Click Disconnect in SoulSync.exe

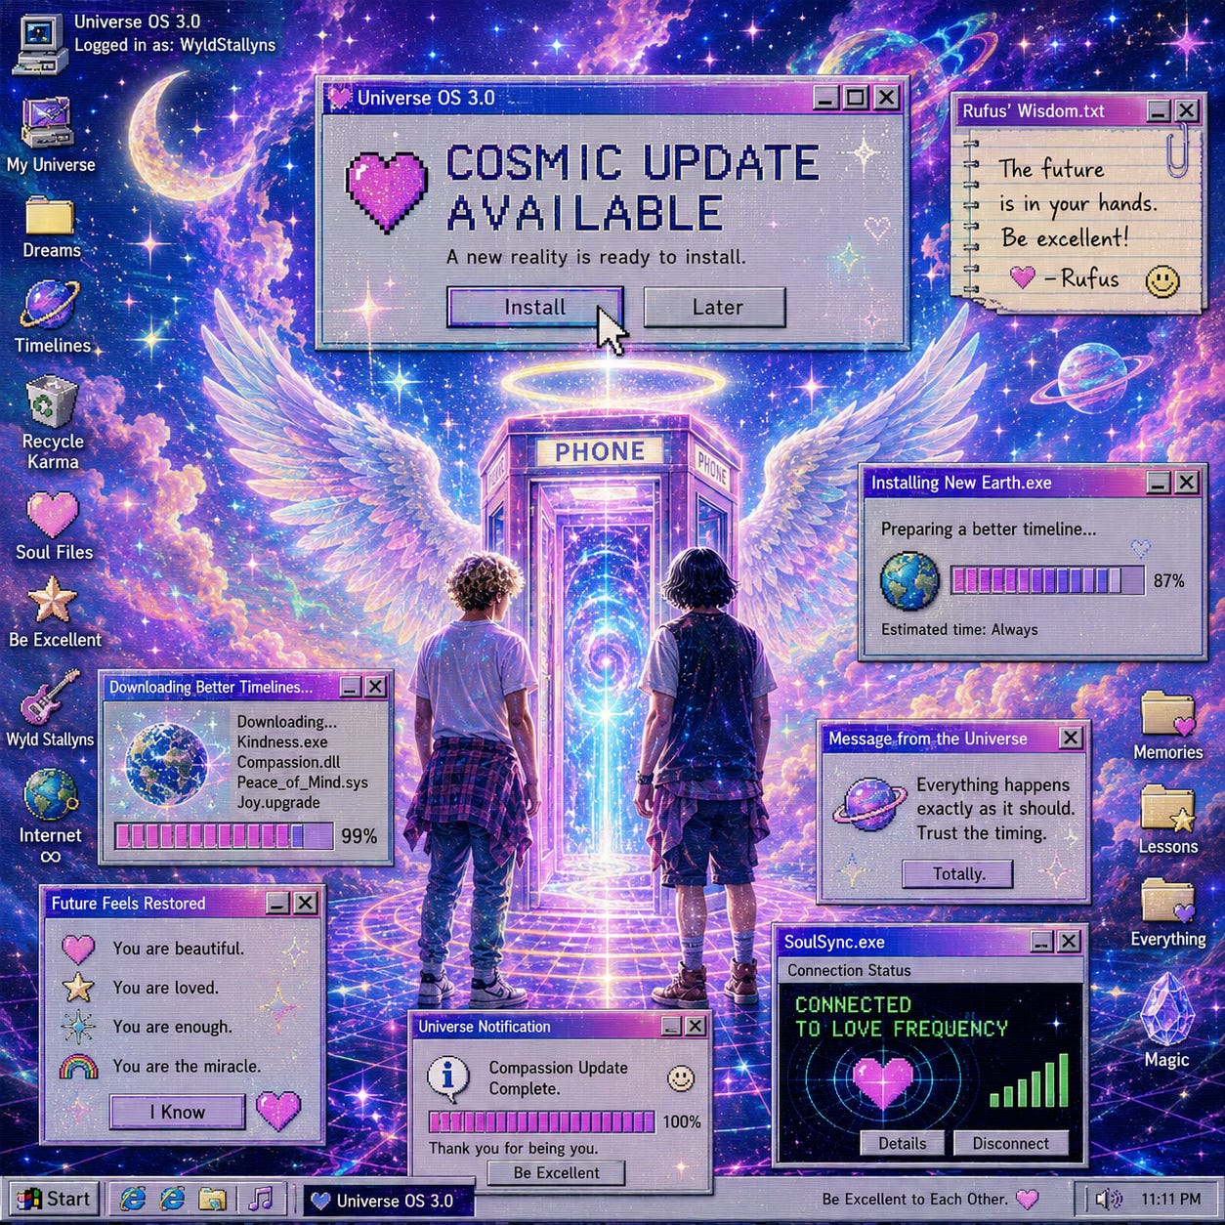click(1010, 1144)
